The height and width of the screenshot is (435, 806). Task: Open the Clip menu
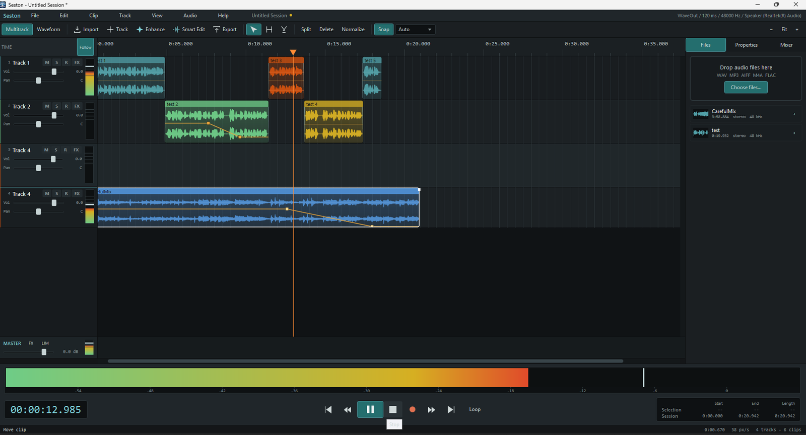coord(94,16)
